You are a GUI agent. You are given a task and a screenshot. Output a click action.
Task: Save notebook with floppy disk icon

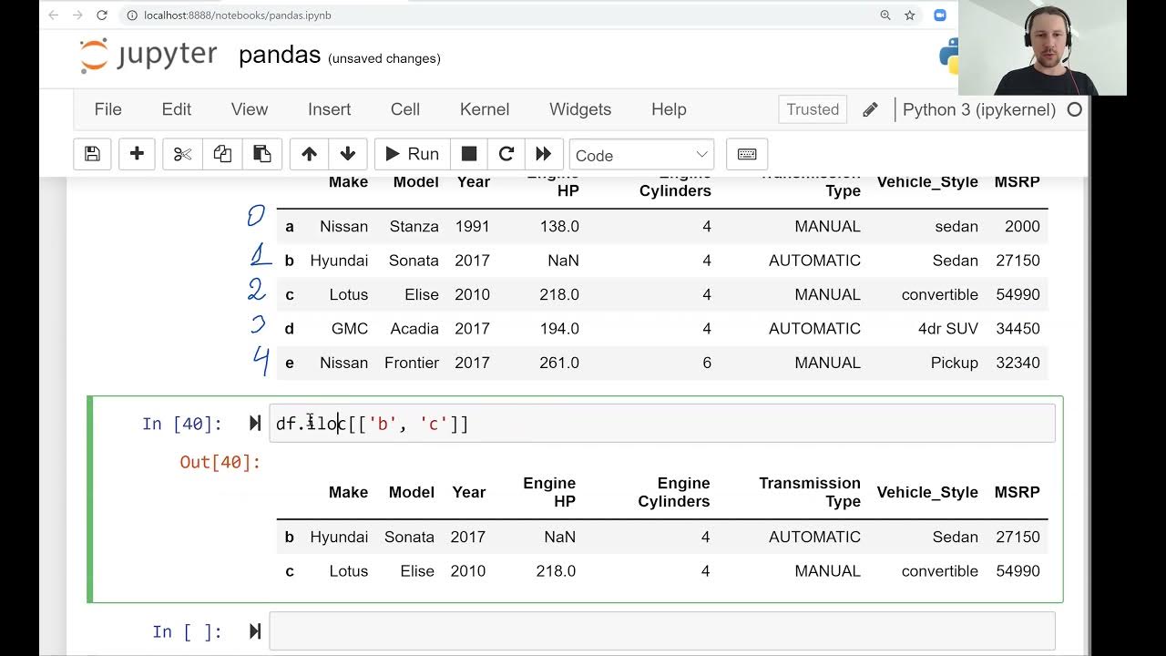pos(92,154)
